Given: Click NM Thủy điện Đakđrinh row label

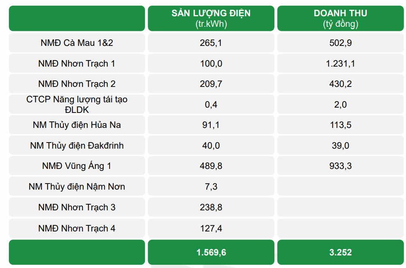Looking at the screenshot, I should click(x=77, y=145).
